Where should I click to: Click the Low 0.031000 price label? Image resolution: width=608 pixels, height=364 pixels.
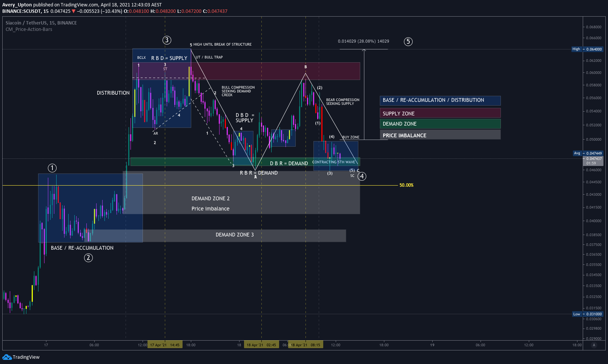[588, 314]
